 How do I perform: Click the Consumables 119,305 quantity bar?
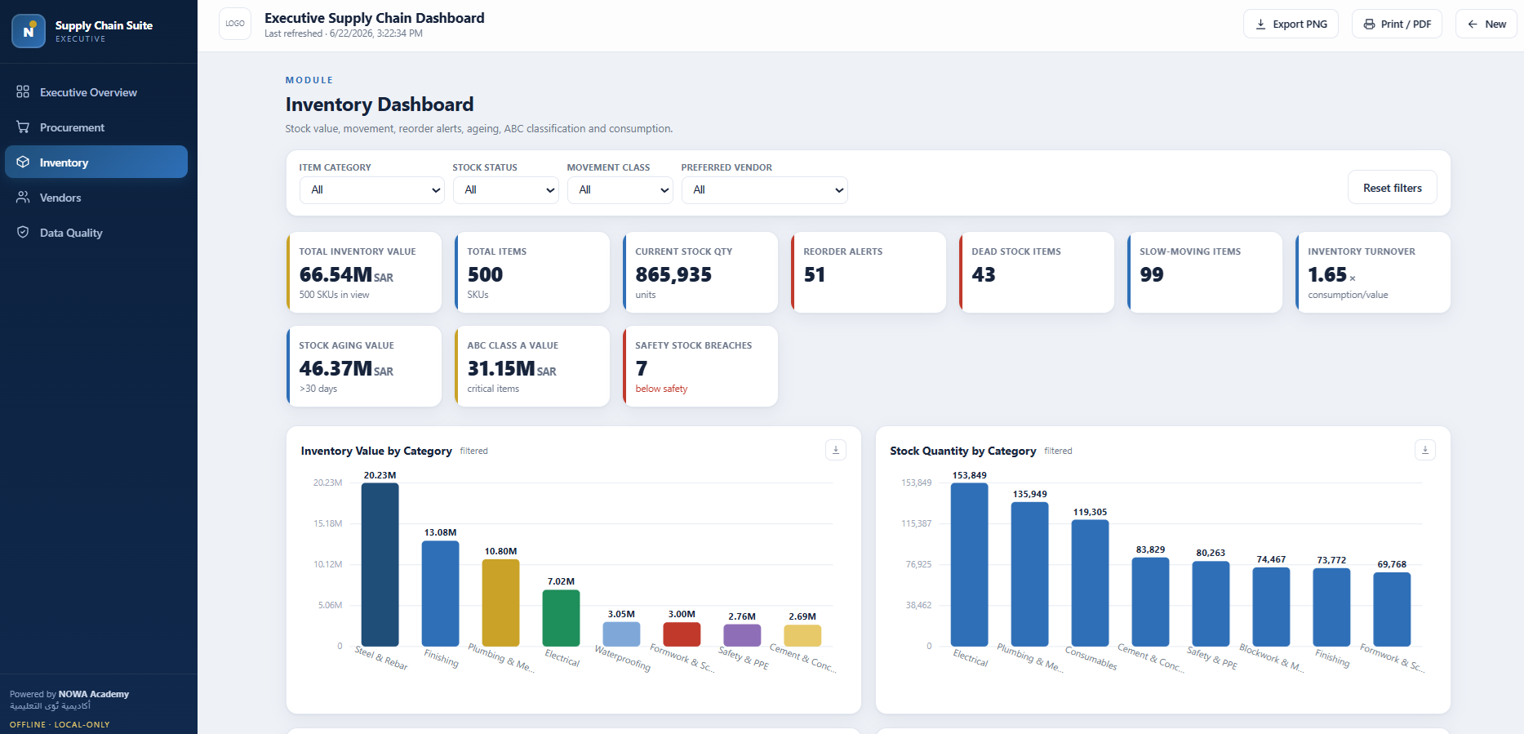(1091, 583)
